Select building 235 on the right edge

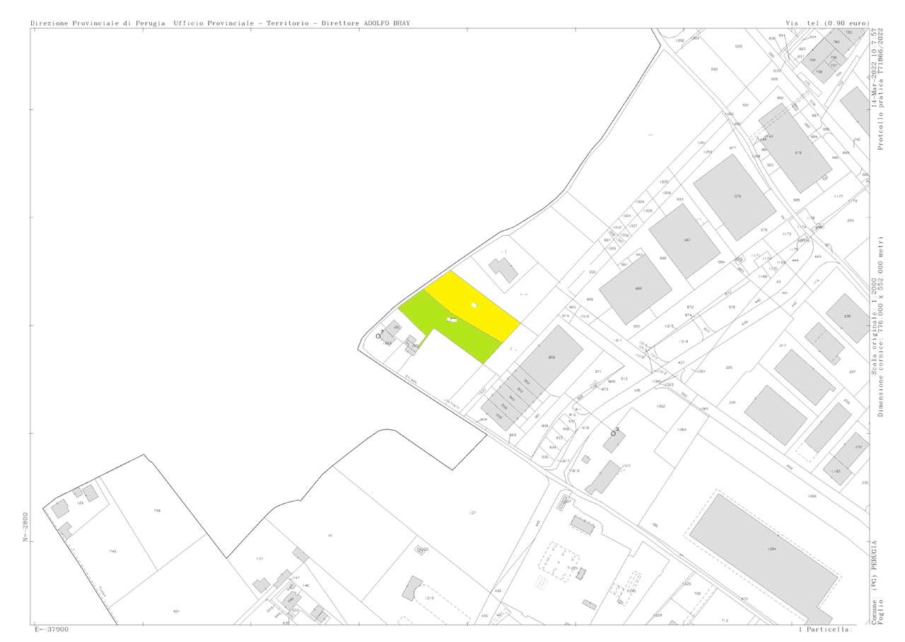click(846, 317)
